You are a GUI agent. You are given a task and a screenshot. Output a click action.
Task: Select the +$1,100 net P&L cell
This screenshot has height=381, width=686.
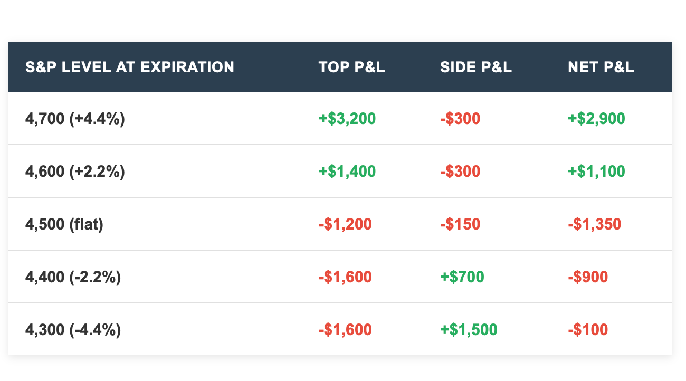click(596, 172)
